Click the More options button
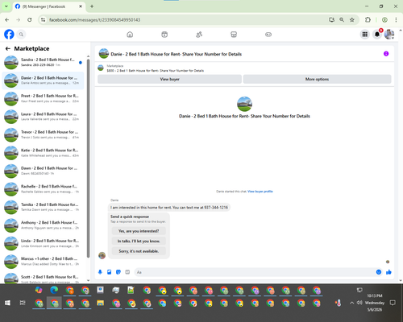The height and width of the screenshot is (322, 403). [x=317, y=79]
